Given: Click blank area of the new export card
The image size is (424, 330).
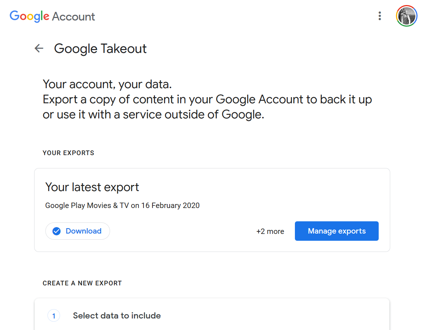Looking at the screenshot, I should (x=270, y=316).
